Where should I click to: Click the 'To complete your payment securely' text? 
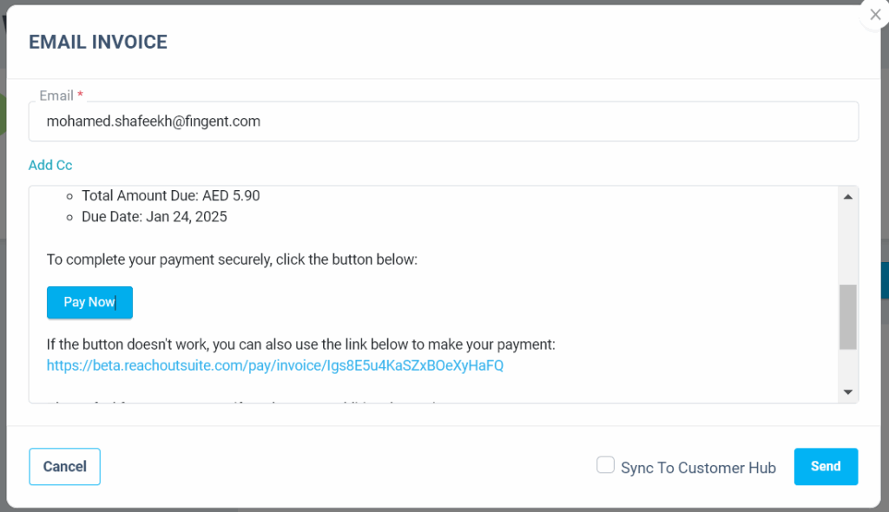[x=232, y=259]
